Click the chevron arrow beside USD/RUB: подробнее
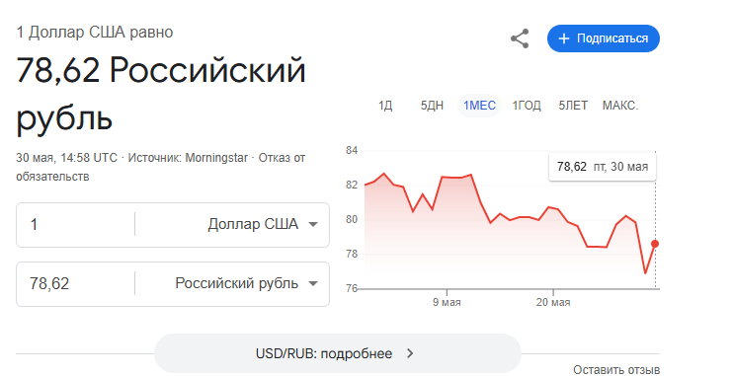Viewport: 733px width, 376px height. coord(410,353)
